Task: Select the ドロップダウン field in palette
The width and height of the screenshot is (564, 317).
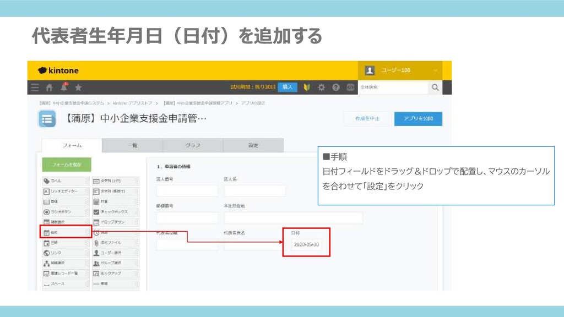Action: click(x=116, y=222)
